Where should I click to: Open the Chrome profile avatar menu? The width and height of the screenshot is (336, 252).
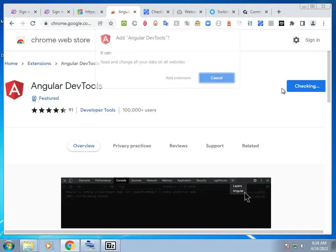[x=313, y=23]
